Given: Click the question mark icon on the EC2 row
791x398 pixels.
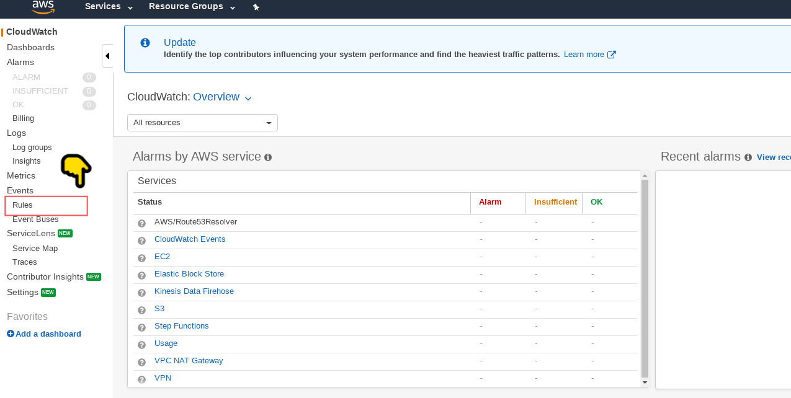Looking at the screenshot, I should click(x=141, y=258).
